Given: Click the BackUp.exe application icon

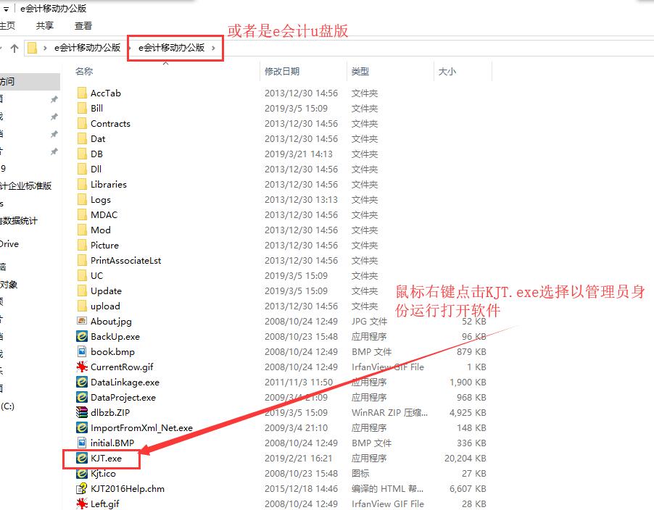Looking at the screenshot, I should click(82, 336).
